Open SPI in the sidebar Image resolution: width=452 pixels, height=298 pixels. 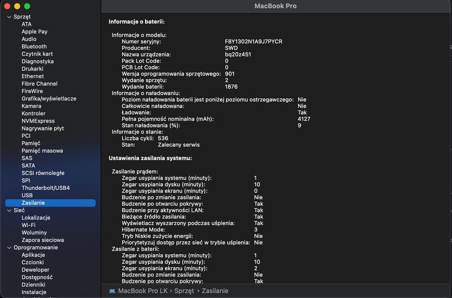(x=26, y=180)
